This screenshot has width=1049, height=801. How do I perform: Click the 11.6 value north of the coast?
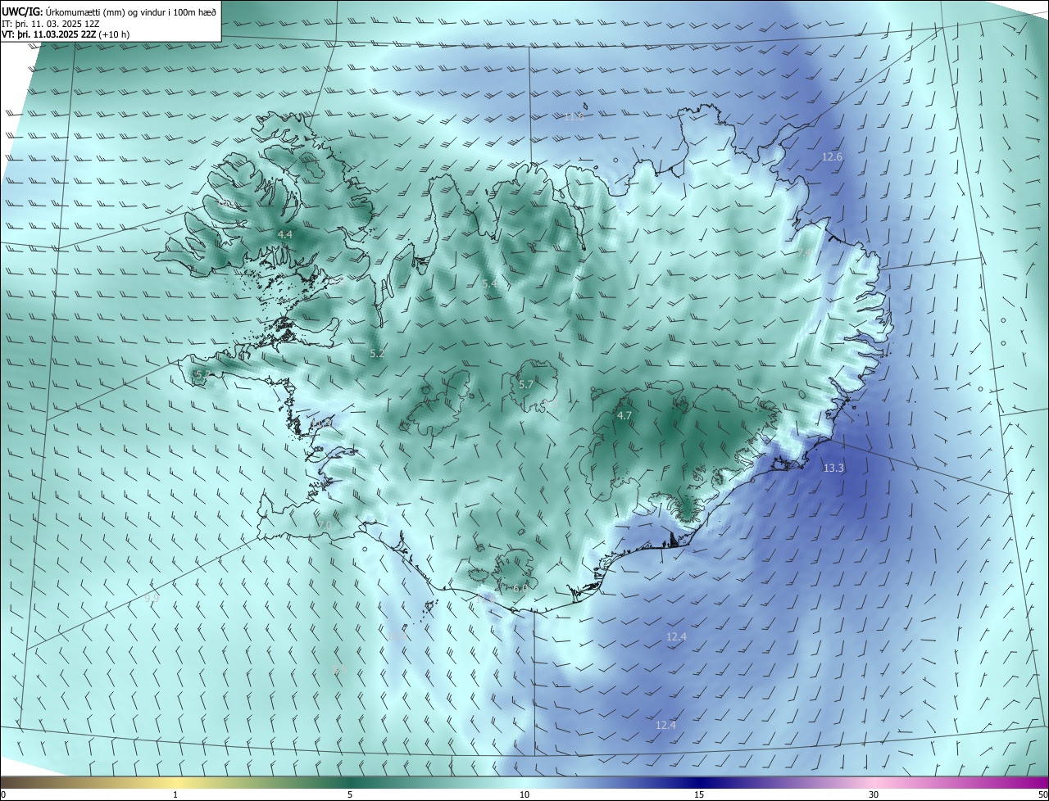(x=574, y=116)
